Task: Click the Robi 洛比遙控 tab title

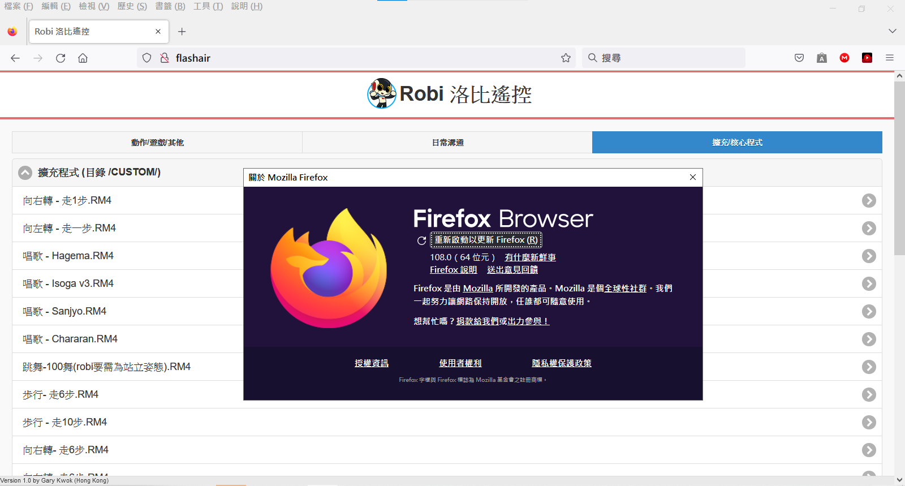Action: coord(62,32)
